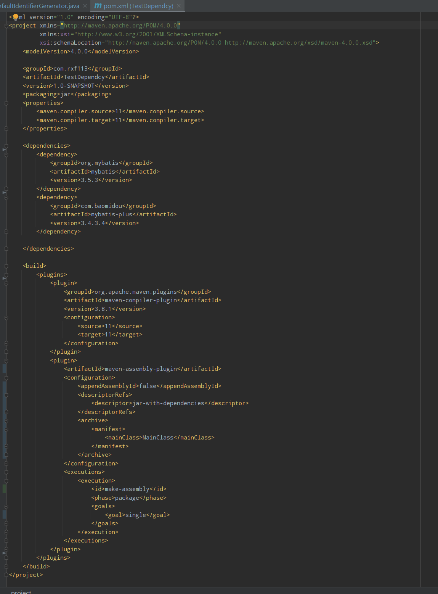Click the Maven icon on the pom.xml tab

click(x=98, y=6)
